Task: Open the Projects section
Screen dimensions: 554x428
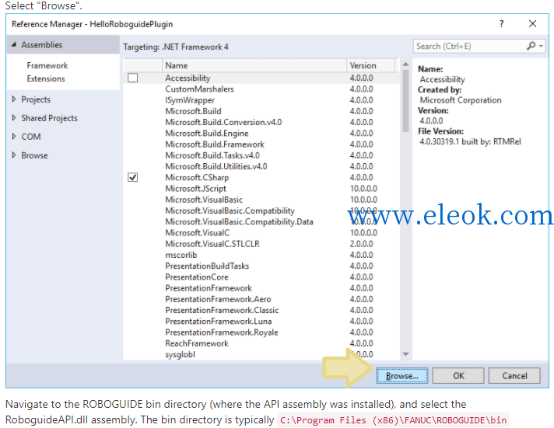Action: pos(36,99)
